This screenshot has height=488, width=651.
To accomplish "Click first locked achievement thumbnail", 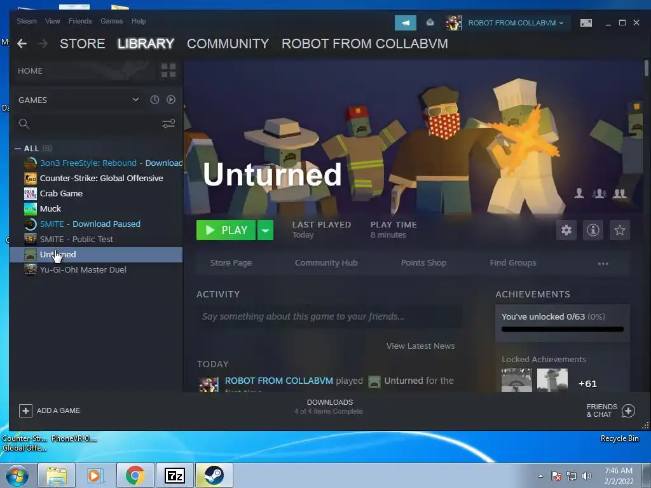I will pos(516,380).
